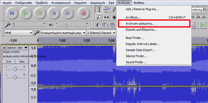Viewport: 208px width, 103px height.
Task: Choose Sound Finder... entry
Action: point(154,62)
